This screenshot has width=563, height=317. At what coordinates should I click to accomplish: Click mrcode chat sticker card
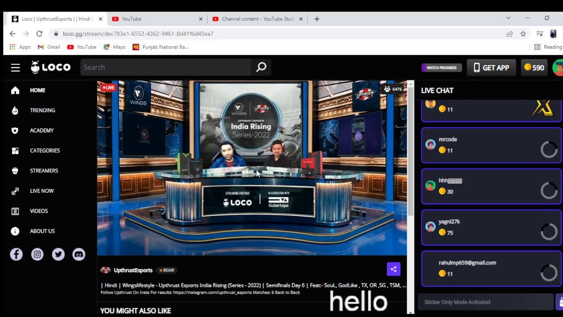(x=491, y=145)
